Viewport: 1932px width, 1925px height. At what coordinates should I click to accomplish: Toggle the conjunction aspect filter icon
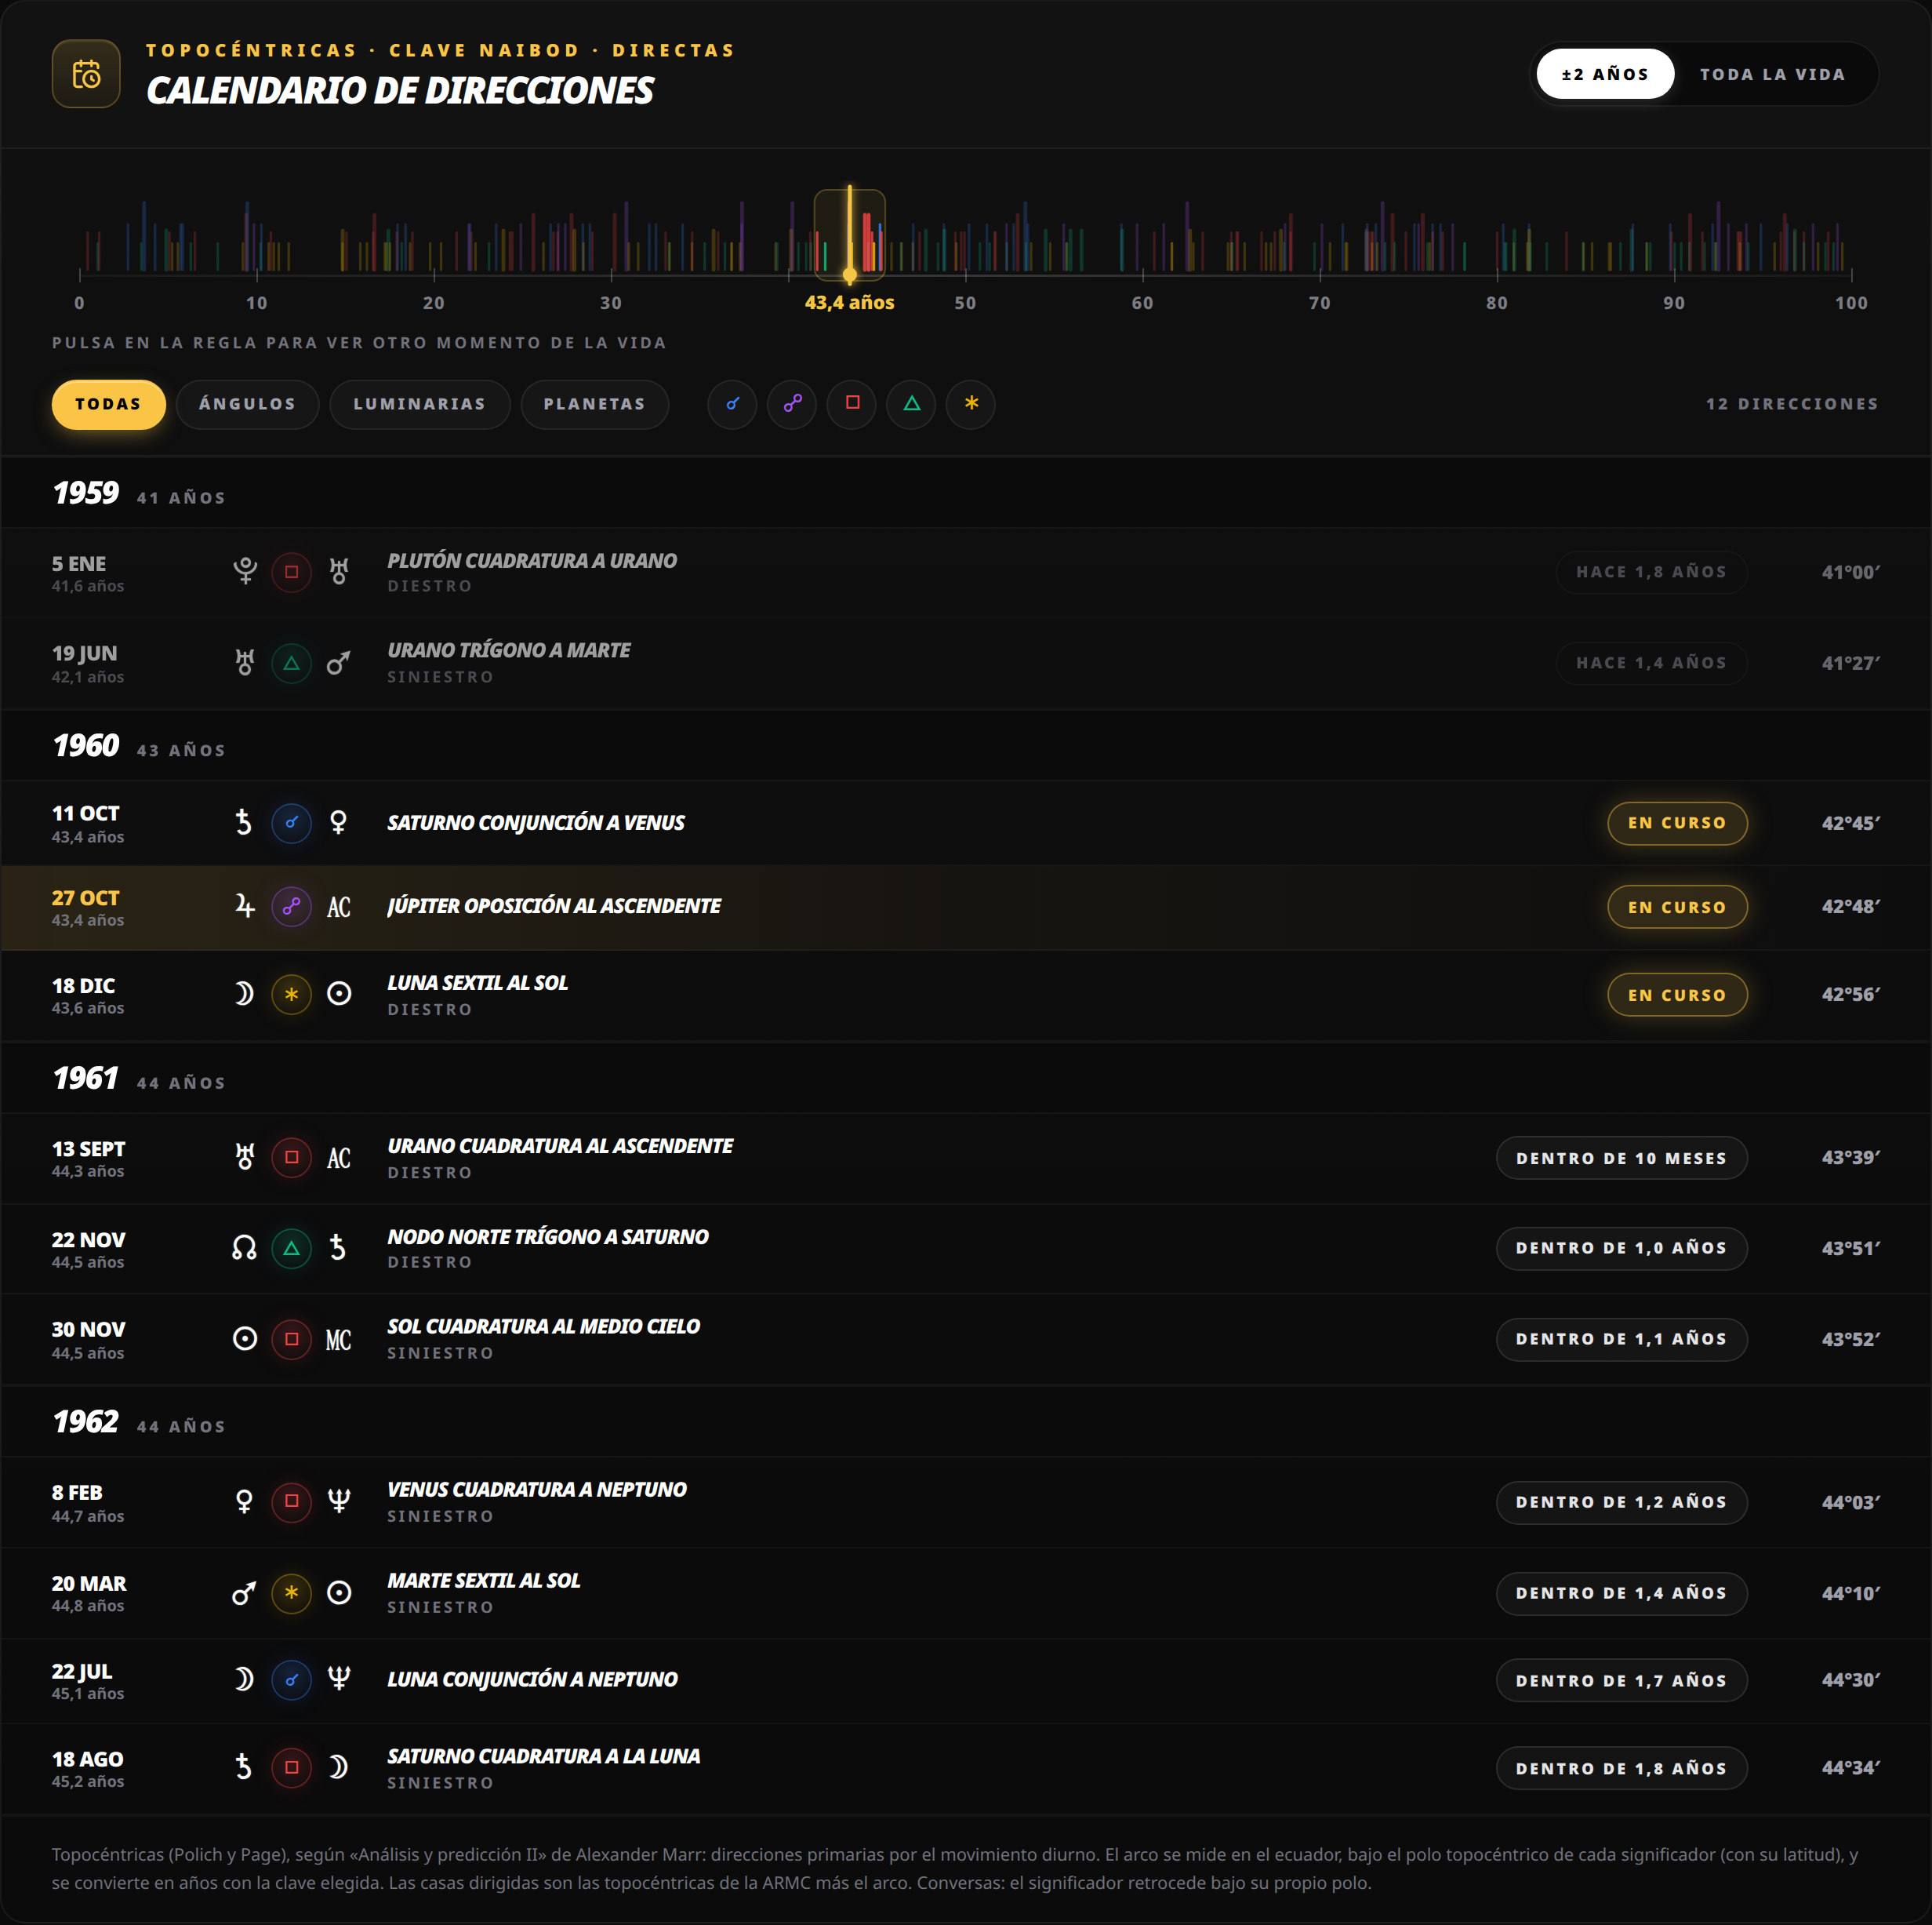tap(732, 404)
